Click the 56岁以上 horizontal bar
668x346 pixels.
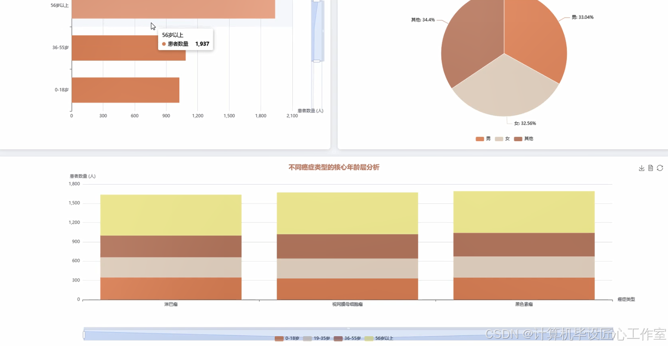pos(173,9)
